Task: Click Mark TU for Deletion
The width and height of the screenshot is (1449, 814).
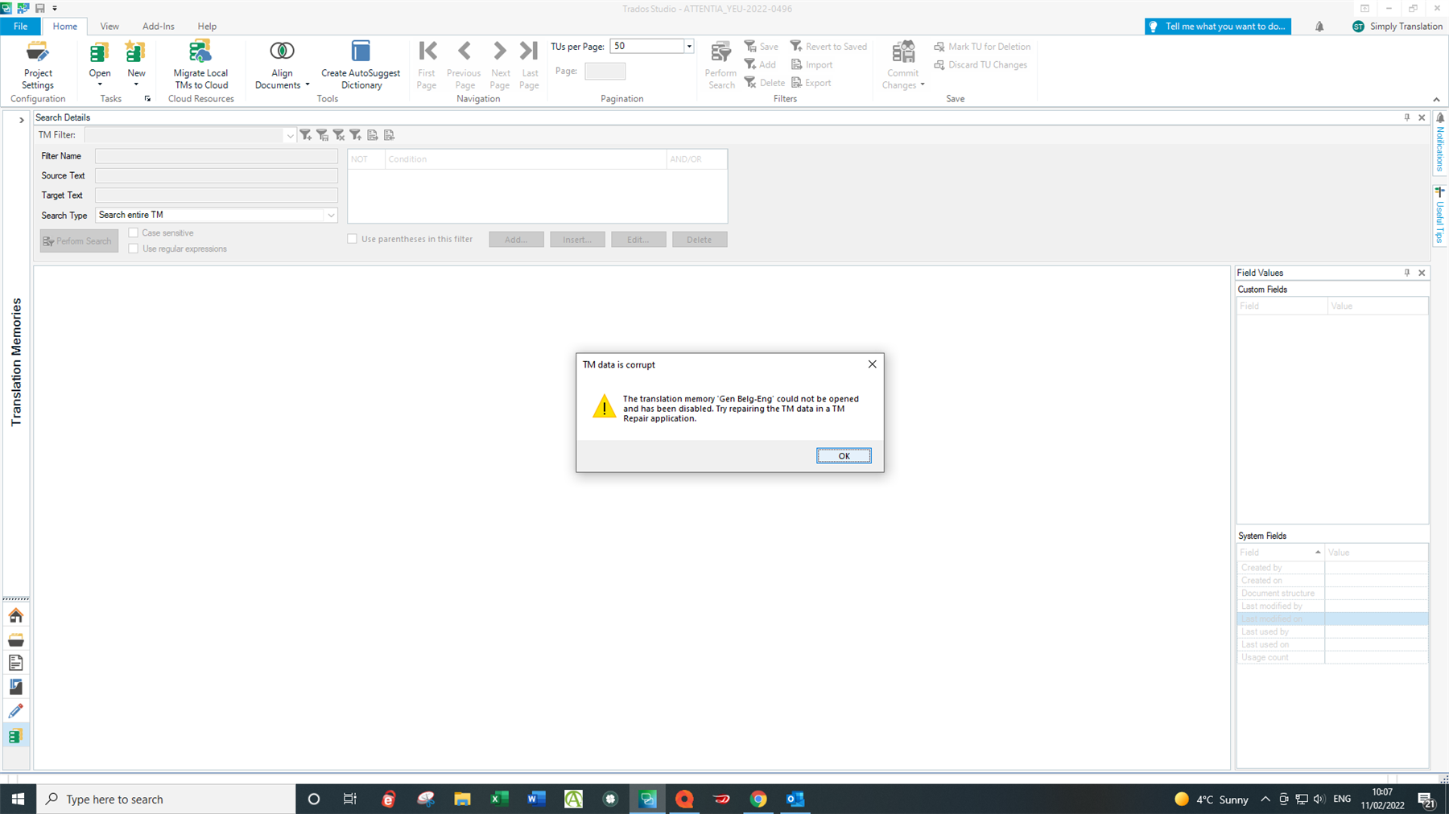Action: coord(982,47)
